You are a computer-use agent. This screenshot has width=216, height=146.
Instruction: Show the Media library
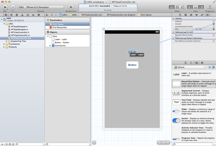(x=202, y=63)
